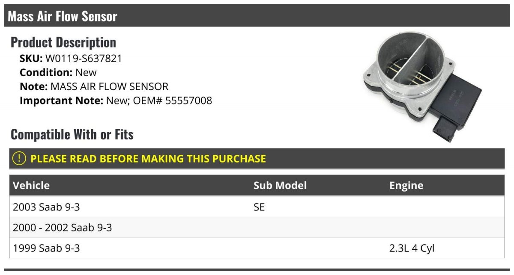Image resolution: width=514 pixels, height=275 pixels.
Task: Click the Mass Air Flow Sensor title bar
Action: [x=257, y=16]
